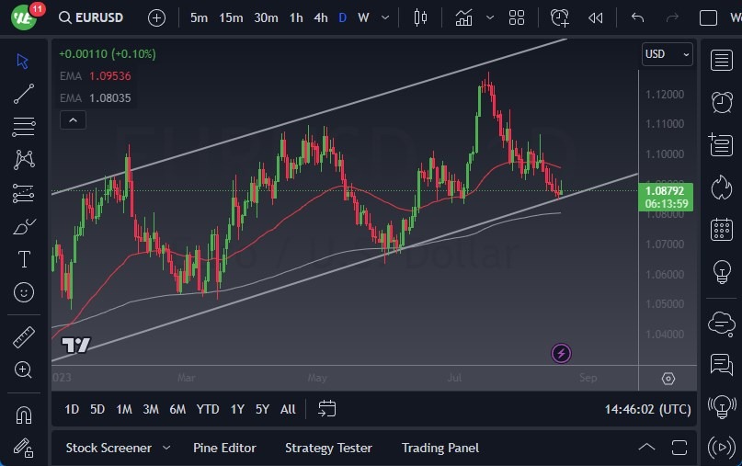Collapse the indicator legend arrow
Screen dimensions: 742x466
[73, 119]
